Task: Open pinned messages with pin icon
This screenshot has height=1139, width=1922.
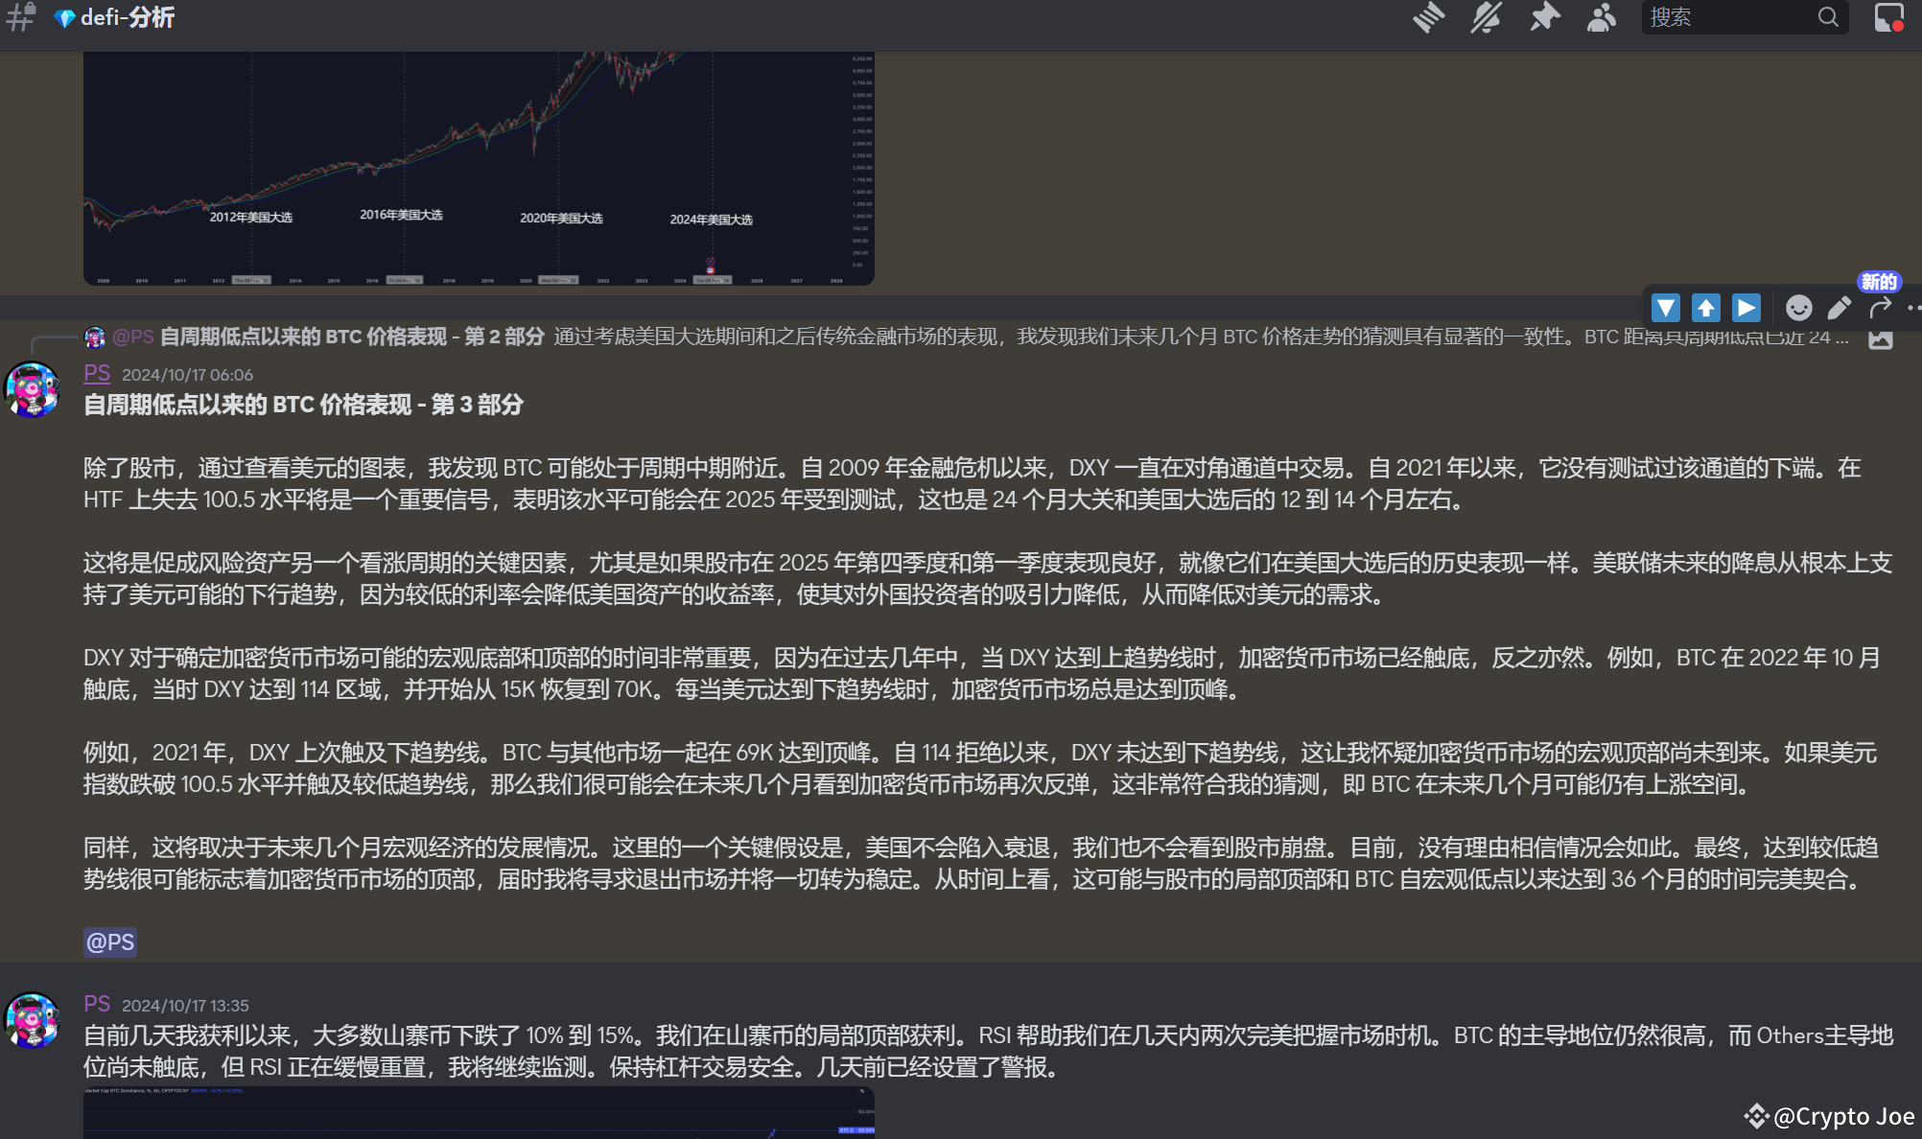Action: click(x=1544, y=17)
